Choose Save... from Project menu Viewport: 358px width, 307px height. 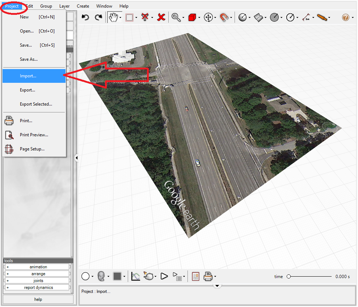34,45
